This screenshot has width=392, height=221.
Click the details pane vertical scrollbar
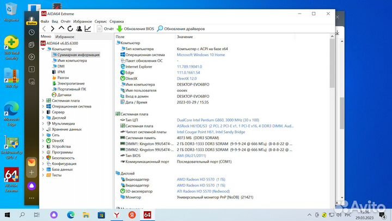[332, 63]
